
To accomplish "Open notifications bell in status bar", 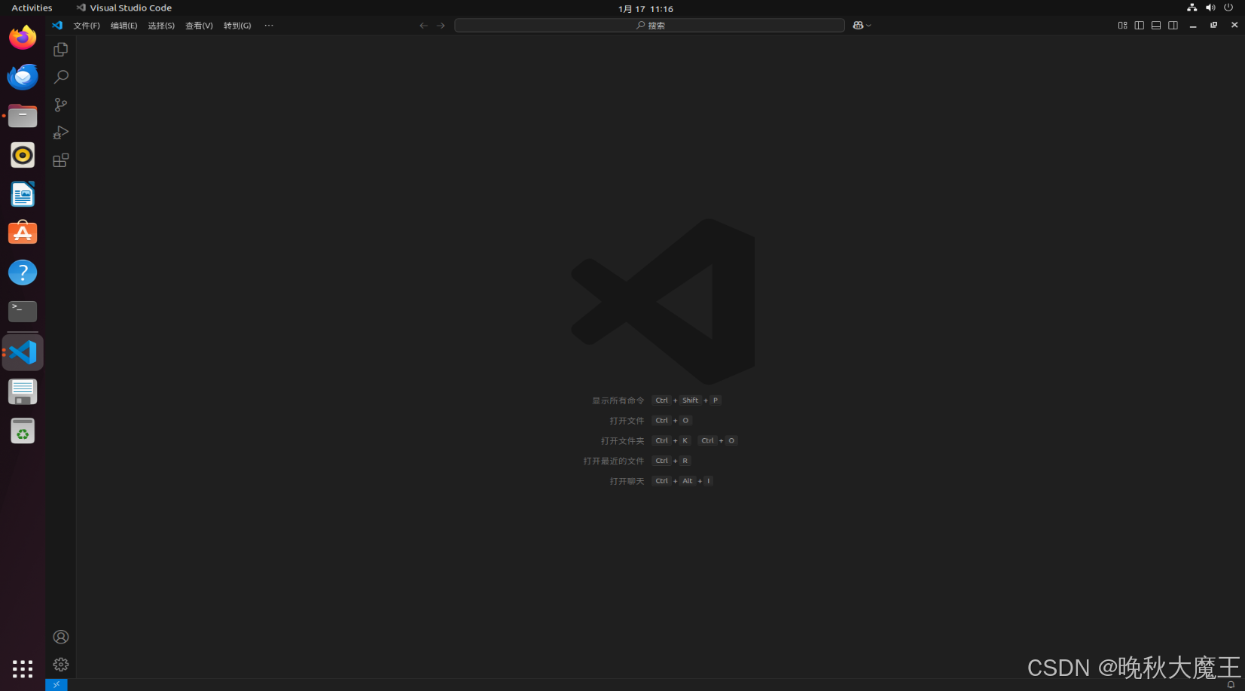I will [x=1231, y=685].
